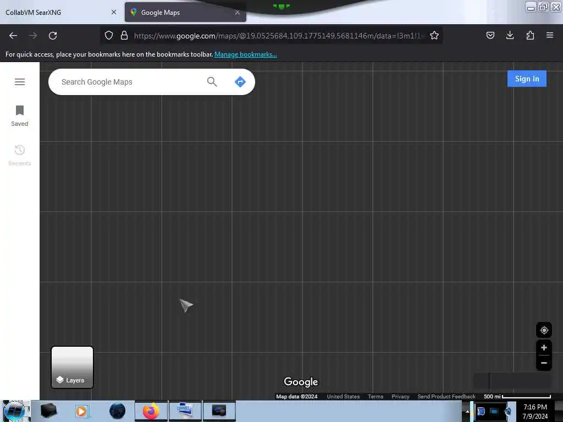Open the Windows Start menu
The image size is (563, 422).
click(14, 411)
